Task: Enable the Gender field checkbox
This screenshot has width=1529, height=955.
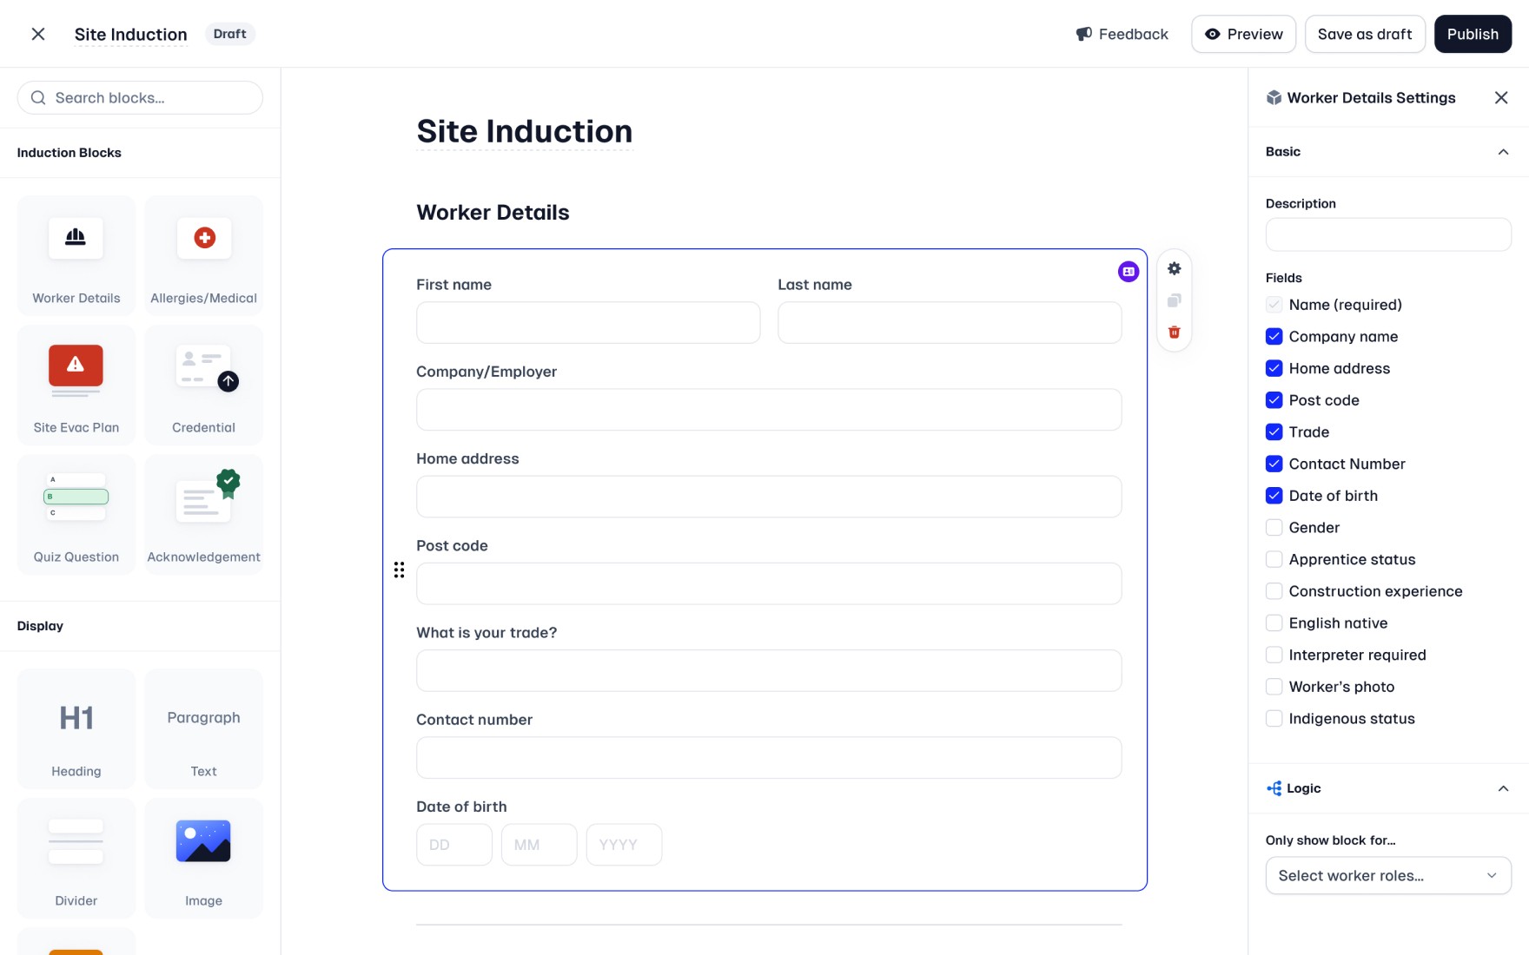Action: click(x=1274, y=527)
